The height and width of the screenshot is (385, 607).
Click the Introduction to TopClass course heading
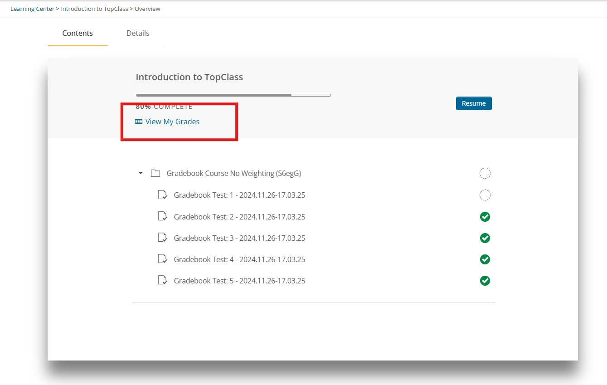(x=189, y=77)
